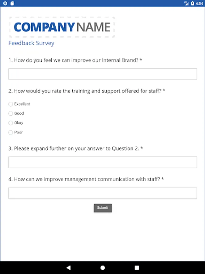This screenshot has height=274, width=205.
Task: Tap the signal strength status icon
Action: [186, 3]
